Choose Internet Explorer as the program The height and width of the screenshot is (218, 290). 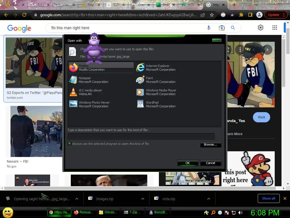156,68
